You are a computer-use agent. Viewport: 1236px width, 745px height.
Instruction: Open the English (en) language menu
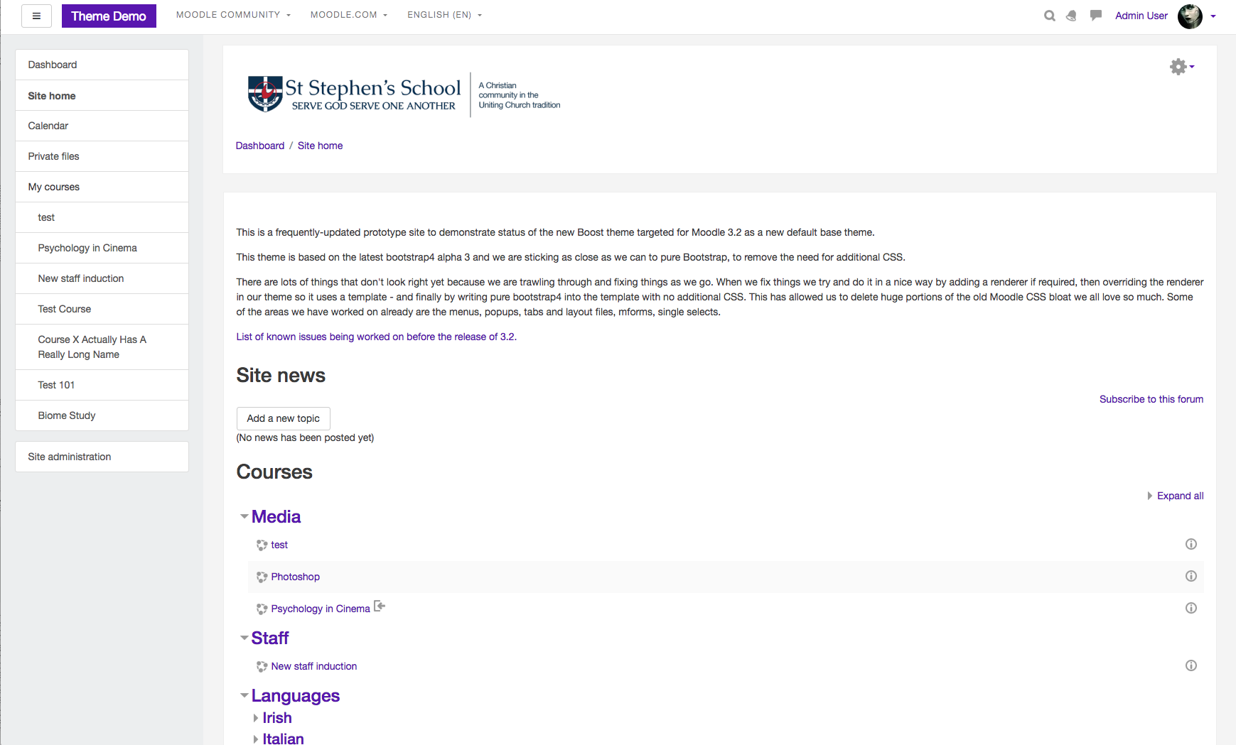[x=444, y=15]
